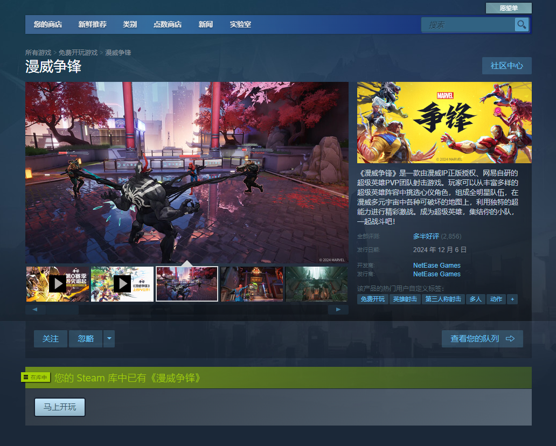Image resolution: width=556 pixels, height=446 pixels.
Task: Open the 新鲜推荐 menu
Action: [92, 25]
